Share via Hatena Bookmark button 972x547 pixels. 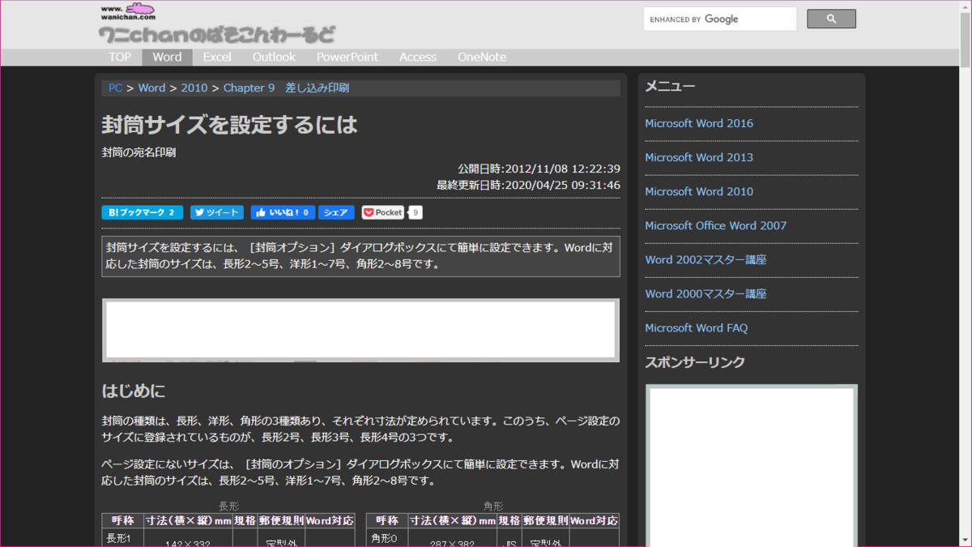coord(142,212)
